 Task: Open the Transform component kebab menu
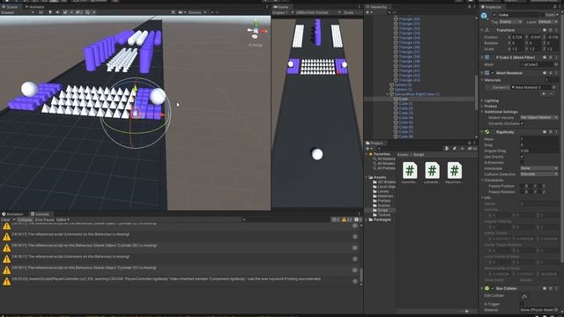point(556,30)
